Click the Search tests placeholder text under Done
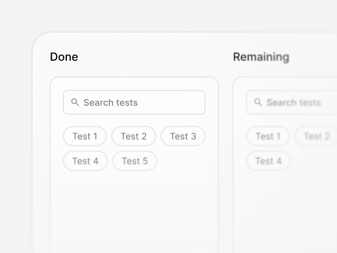Image resolution: width=337 pixels, height=253 pixels. pos(111,103)
